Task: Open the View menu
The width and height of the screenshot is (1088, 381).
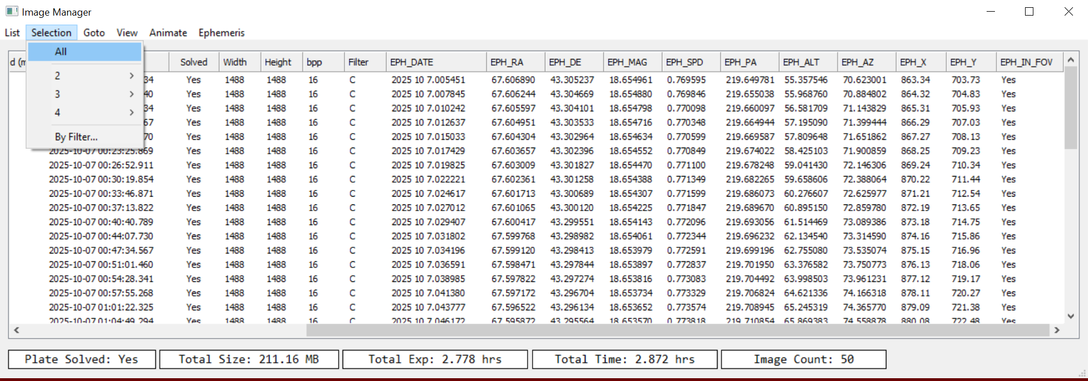Action: pos(127,33)
